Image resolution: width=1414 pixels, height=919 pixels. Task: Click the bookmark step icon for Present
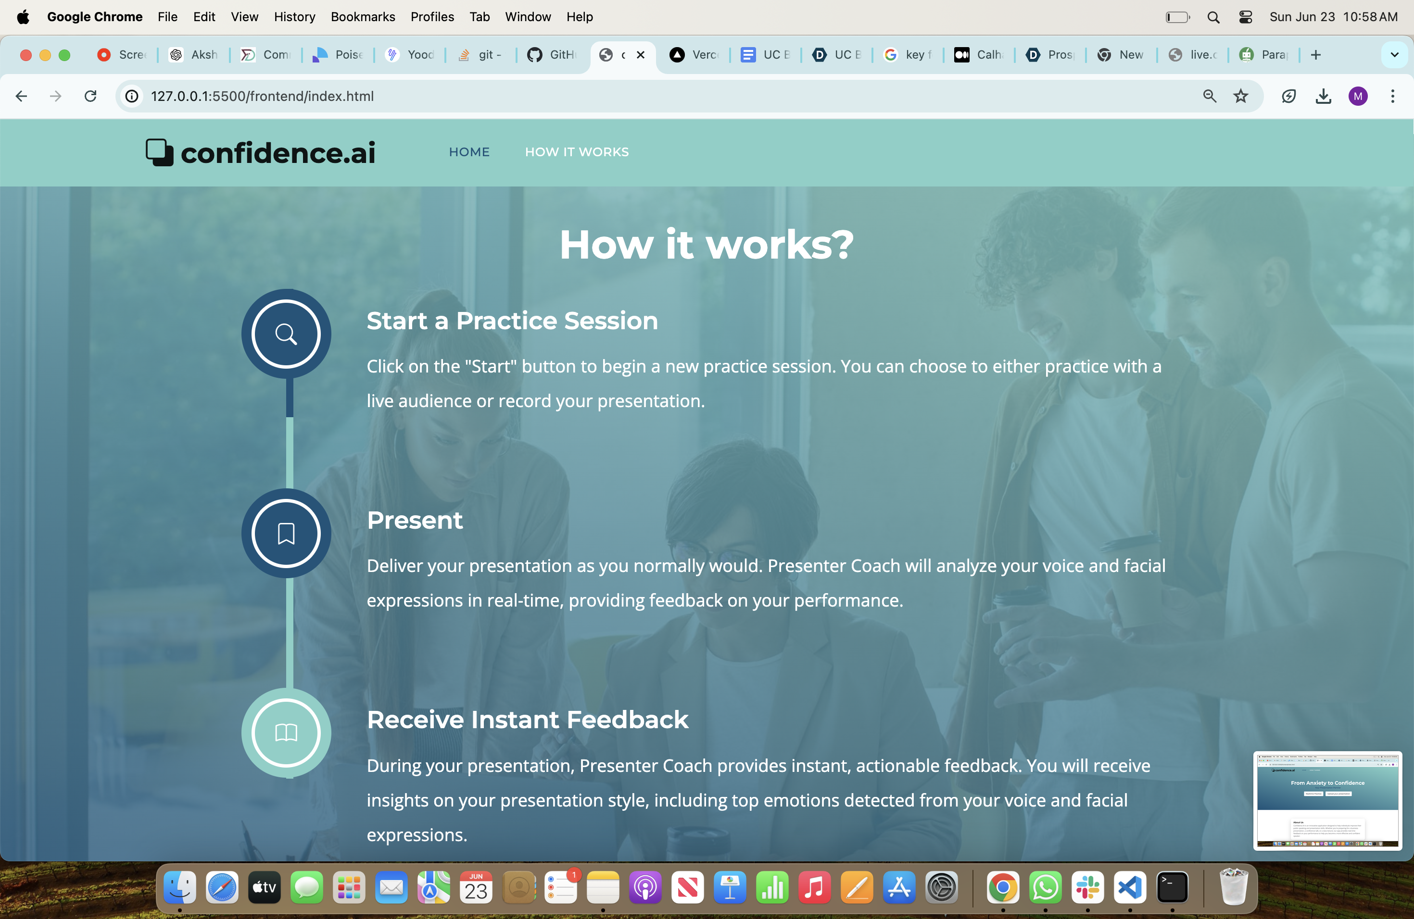286,533
